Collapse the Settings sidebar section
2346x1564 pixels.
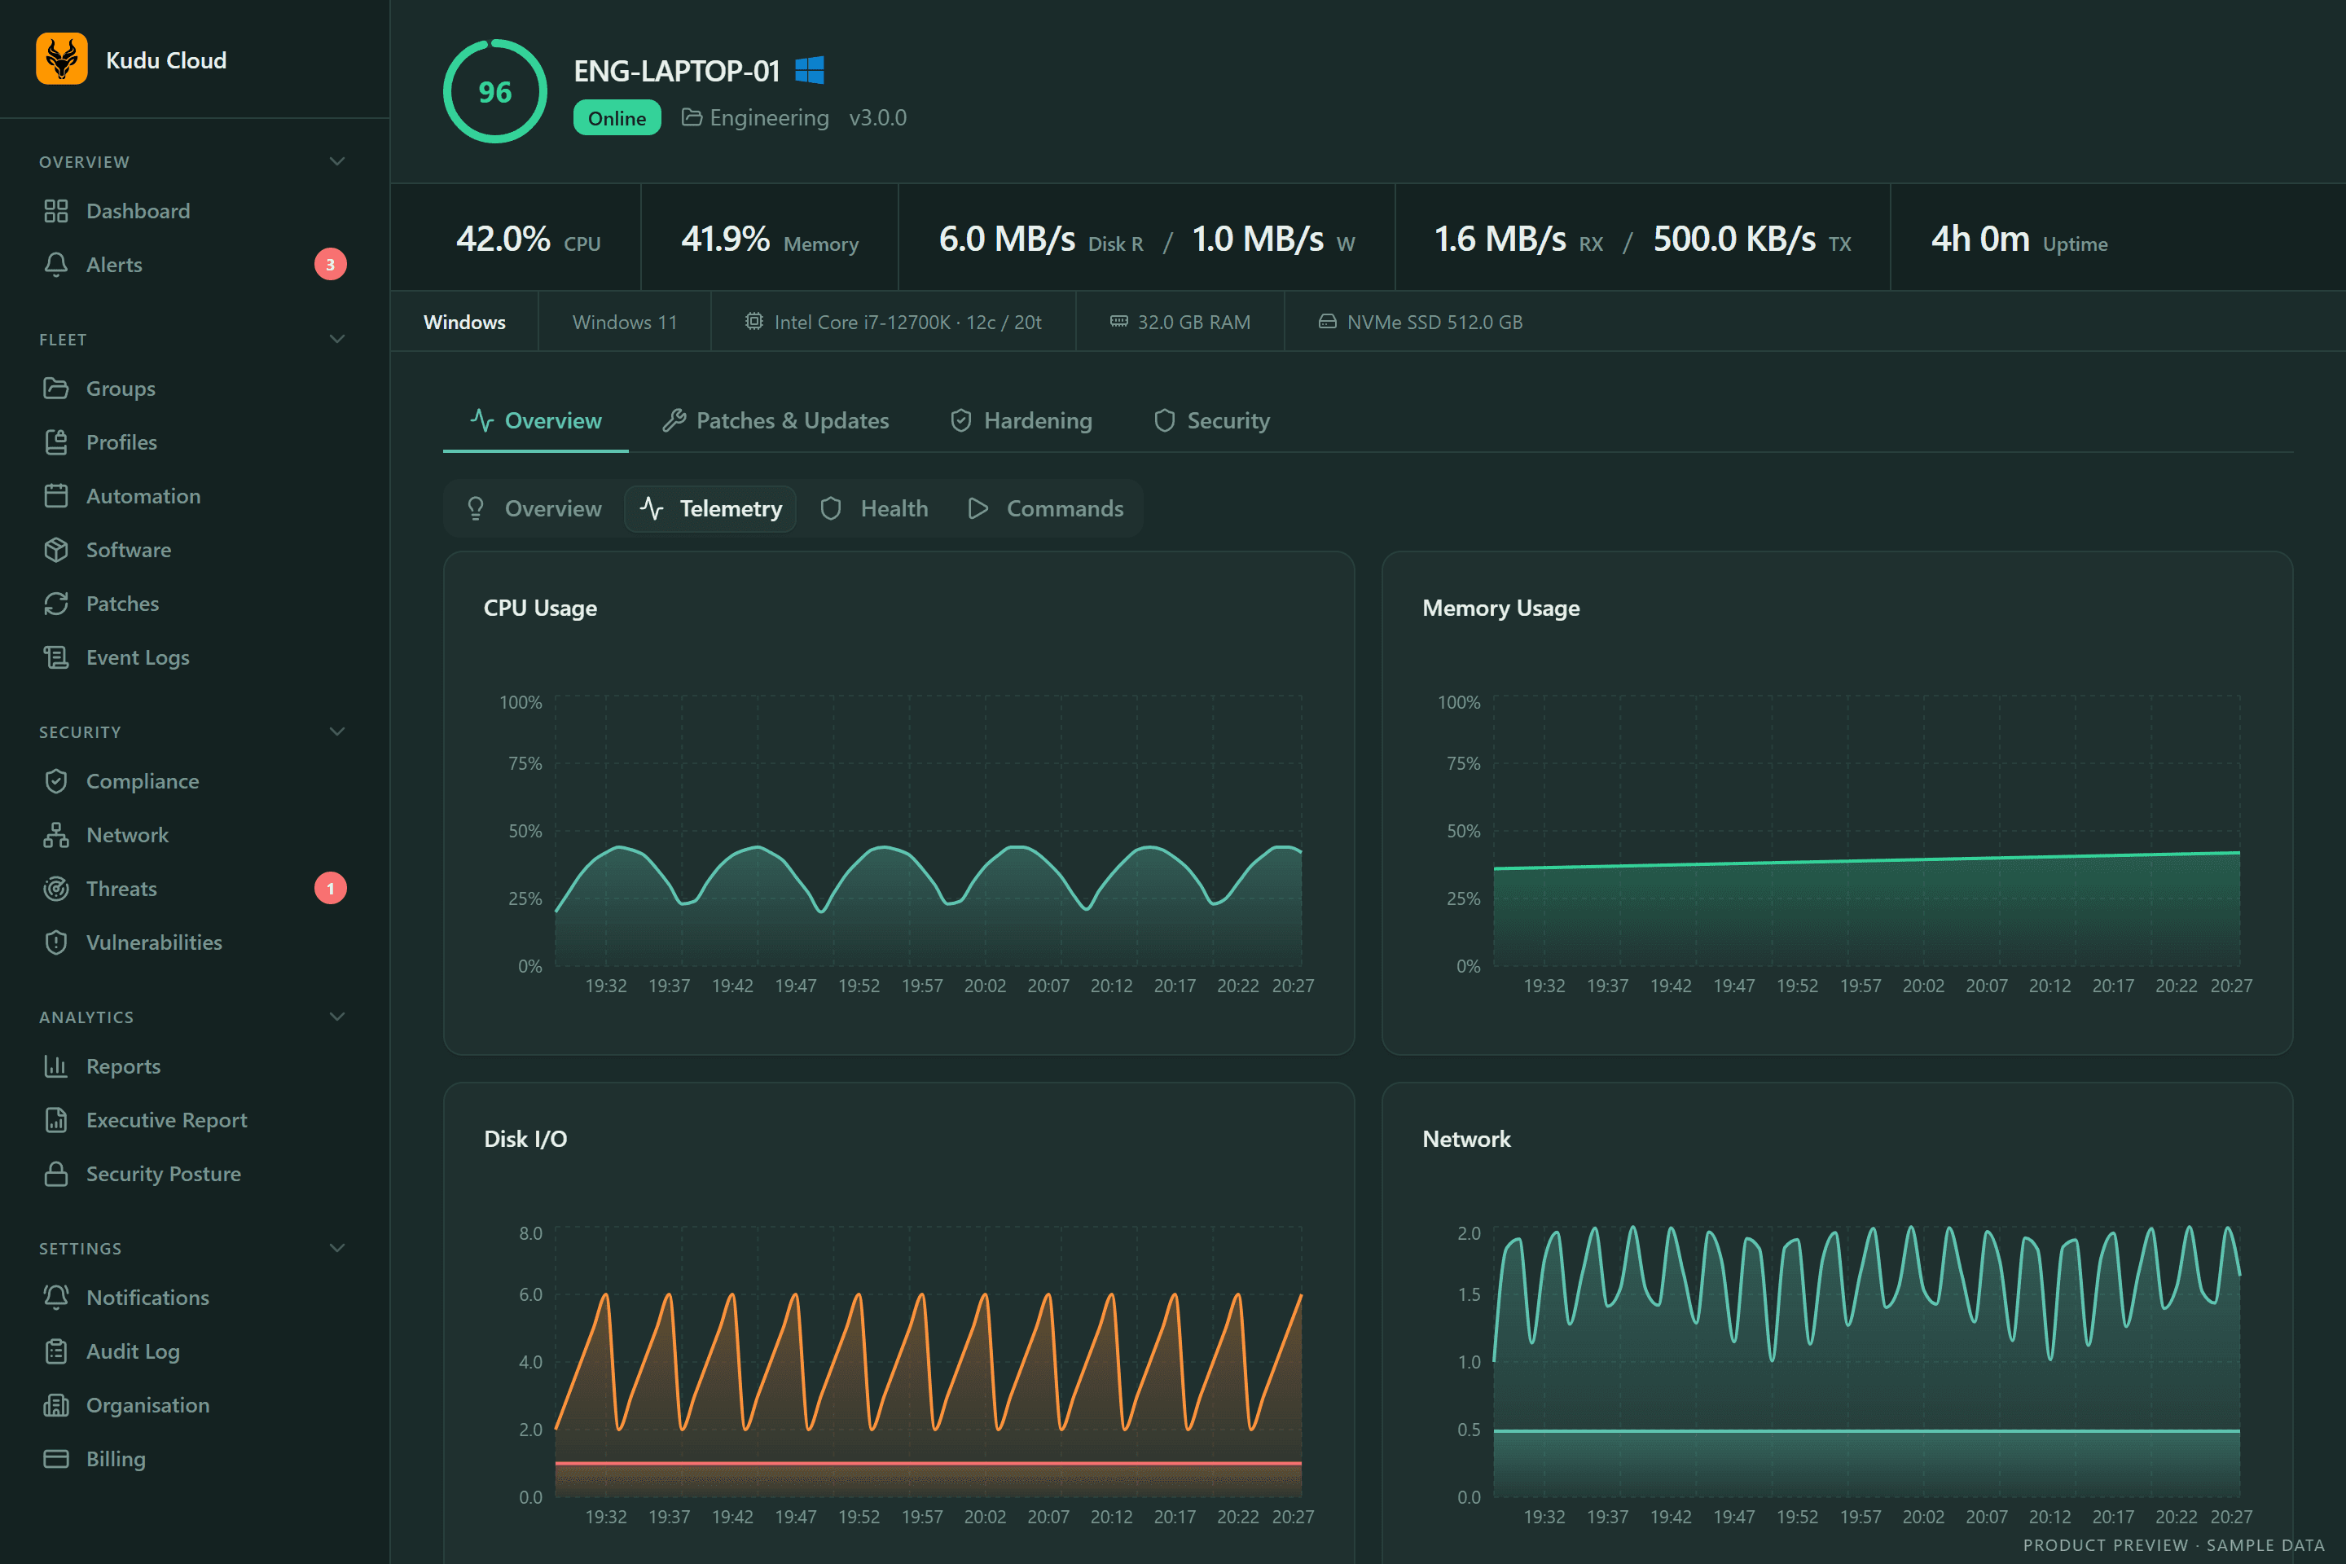coord(337,1249)
